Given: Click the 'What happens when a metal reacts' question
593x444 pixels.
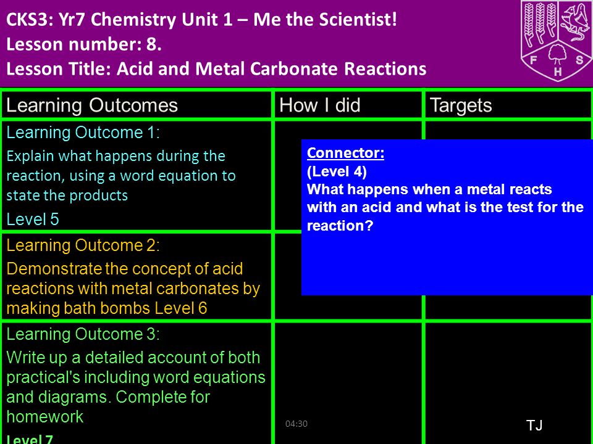Looking at the screenshot, I should pyautogui.click(x=445, y=207).
